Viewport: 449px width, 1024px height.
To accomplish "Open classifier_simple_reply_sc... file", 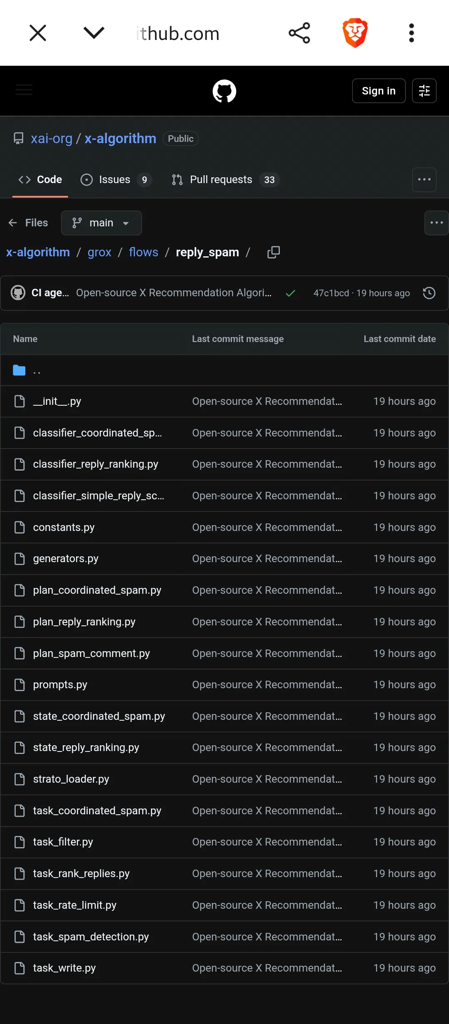I will click(x=99, y=496).
